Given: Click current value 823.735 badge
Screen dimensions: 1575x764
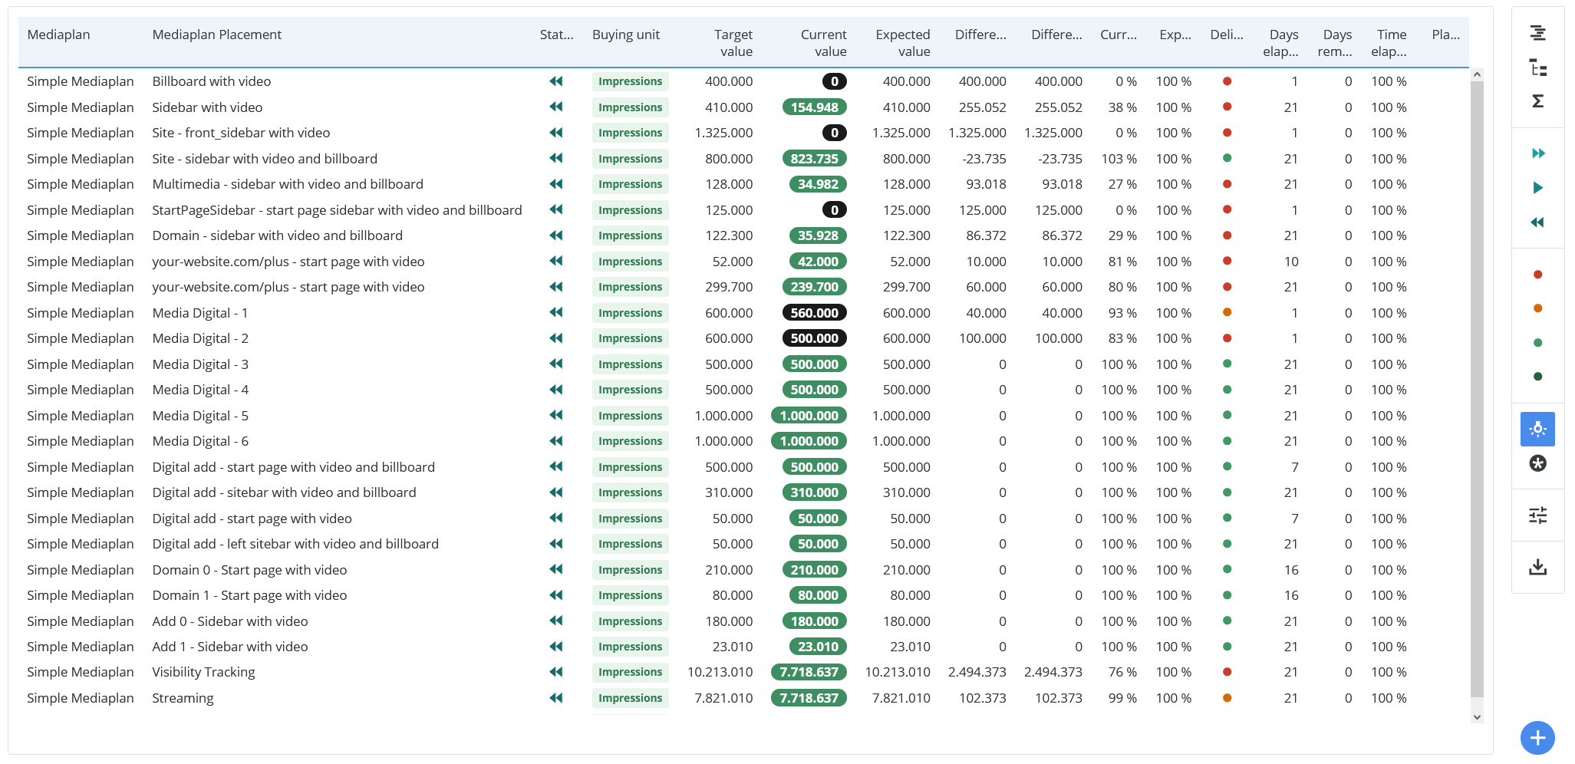Looking at the screenshot, I should tap(814, 159).
